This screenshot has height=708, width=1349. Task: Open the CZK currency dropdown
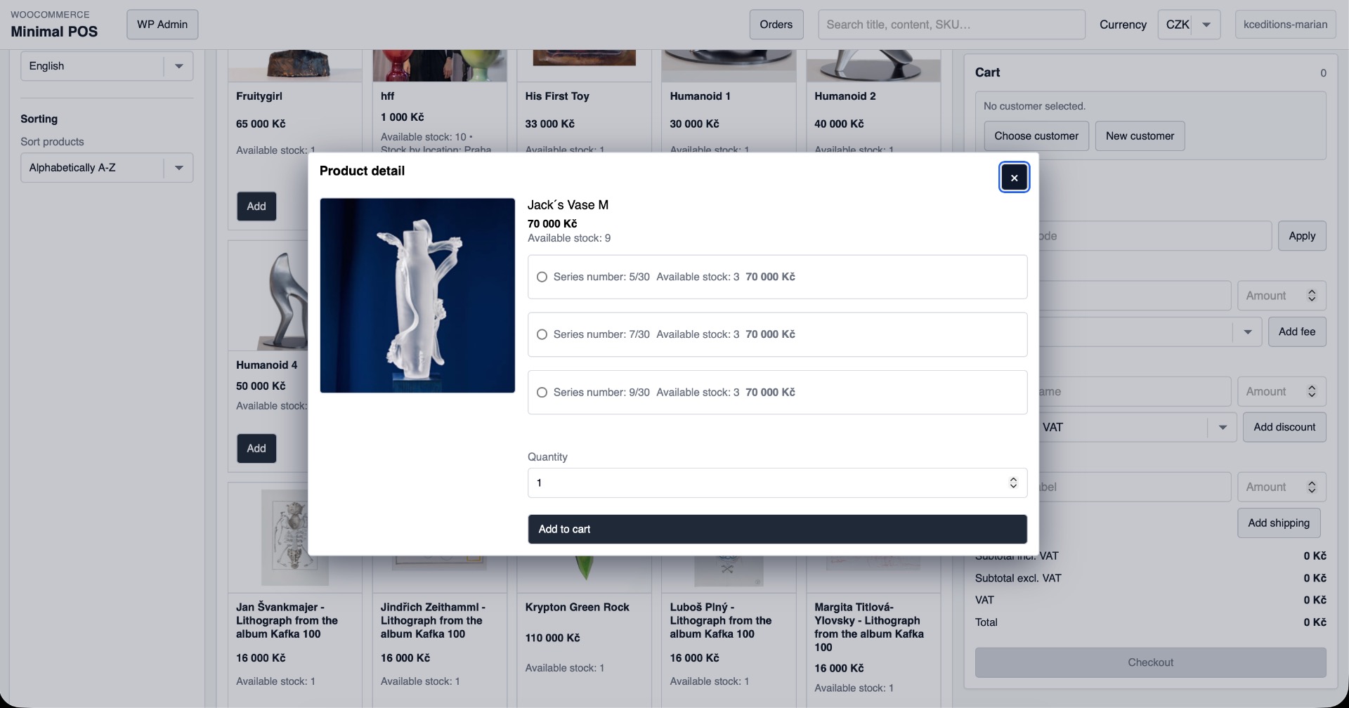click(1189, 25)
